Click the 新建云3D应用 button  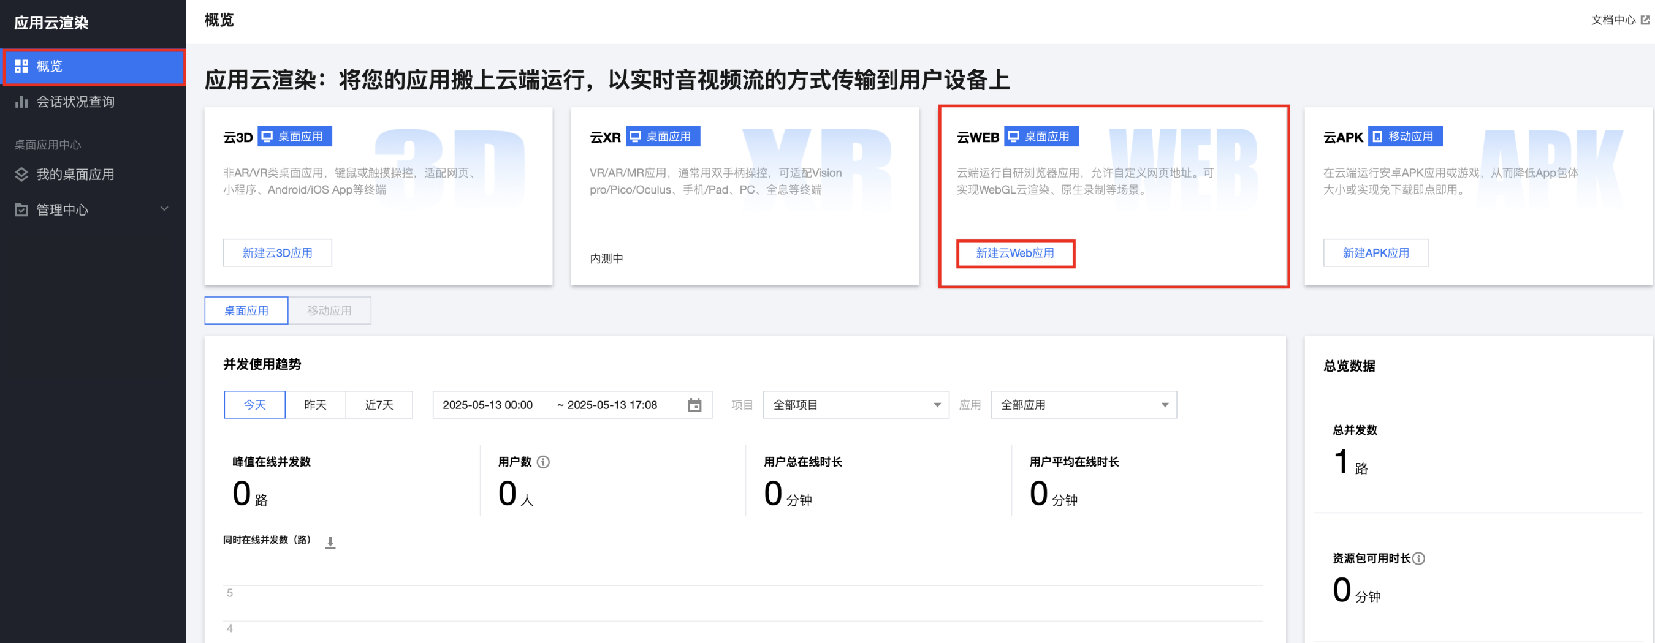pos(278,253)
